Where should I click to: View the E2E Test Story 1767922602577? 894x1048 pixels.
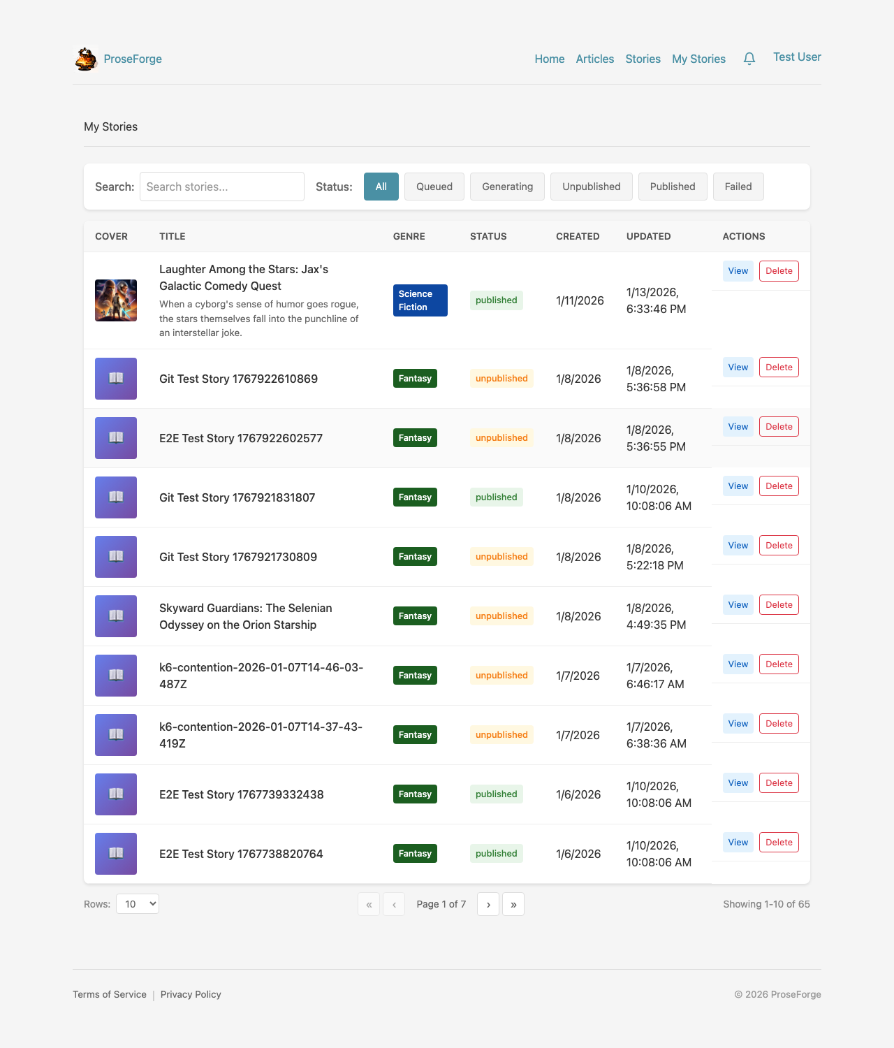738,427
